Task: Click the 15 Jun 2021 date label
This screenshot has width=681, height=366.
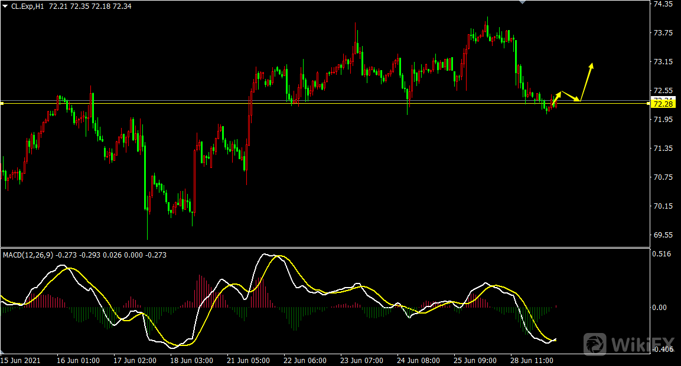Action: click(20, 360)
